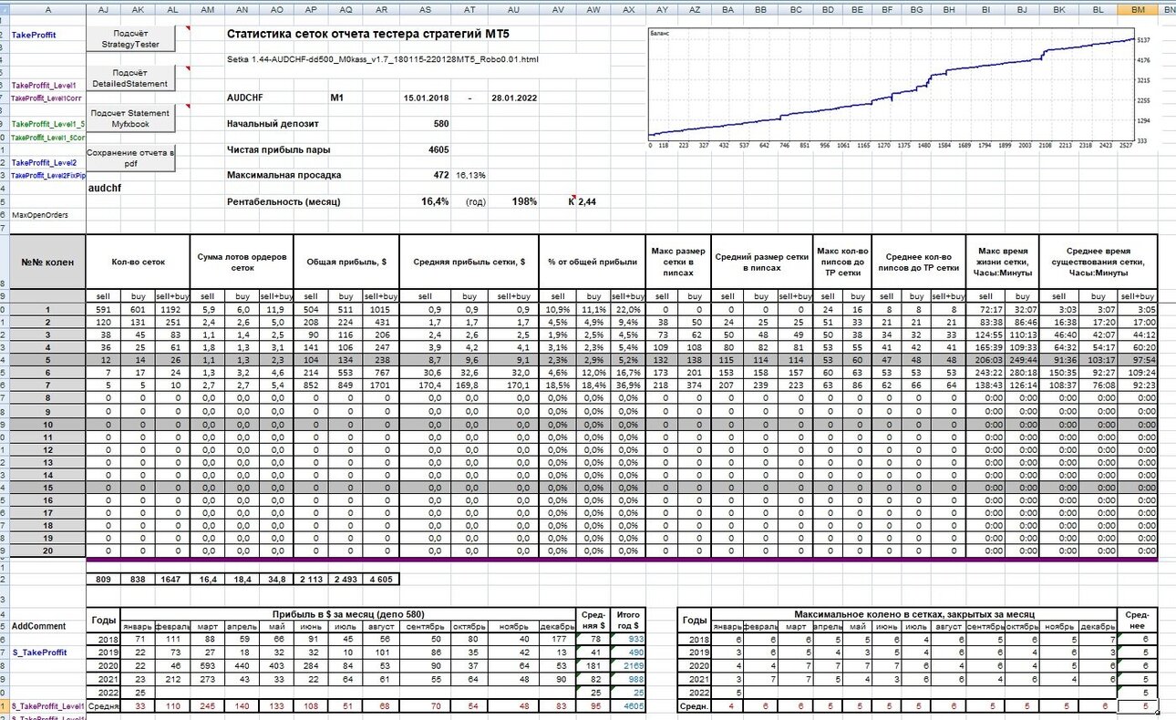Select the sell+buy count cell 1192
The width and height of the screenshot is (1176, 720).
[172, 309]
